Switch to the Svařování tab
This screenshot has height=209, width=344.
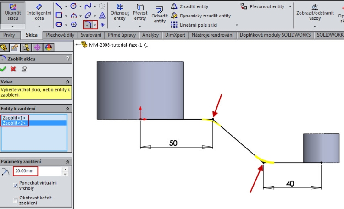point(91,35)
